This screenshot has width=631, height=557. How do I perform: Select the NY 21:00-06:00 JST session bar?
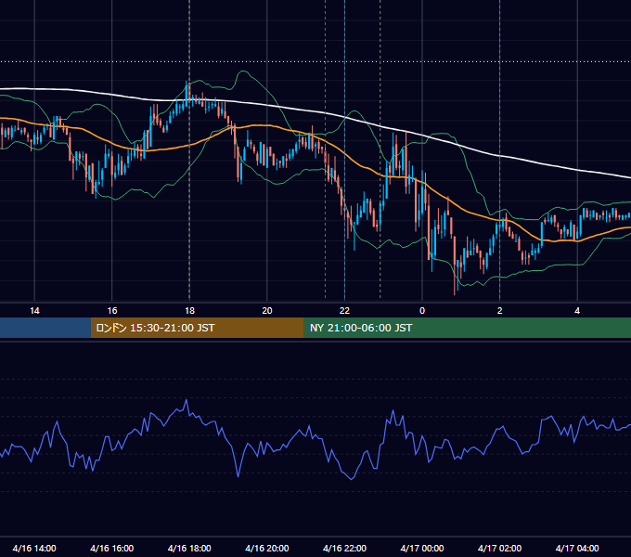467,328
